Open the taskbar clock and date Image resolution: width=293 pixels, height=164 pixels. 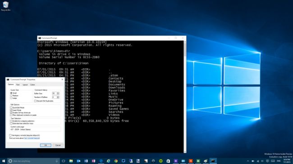pyautogui.click(x=286, y=161)
